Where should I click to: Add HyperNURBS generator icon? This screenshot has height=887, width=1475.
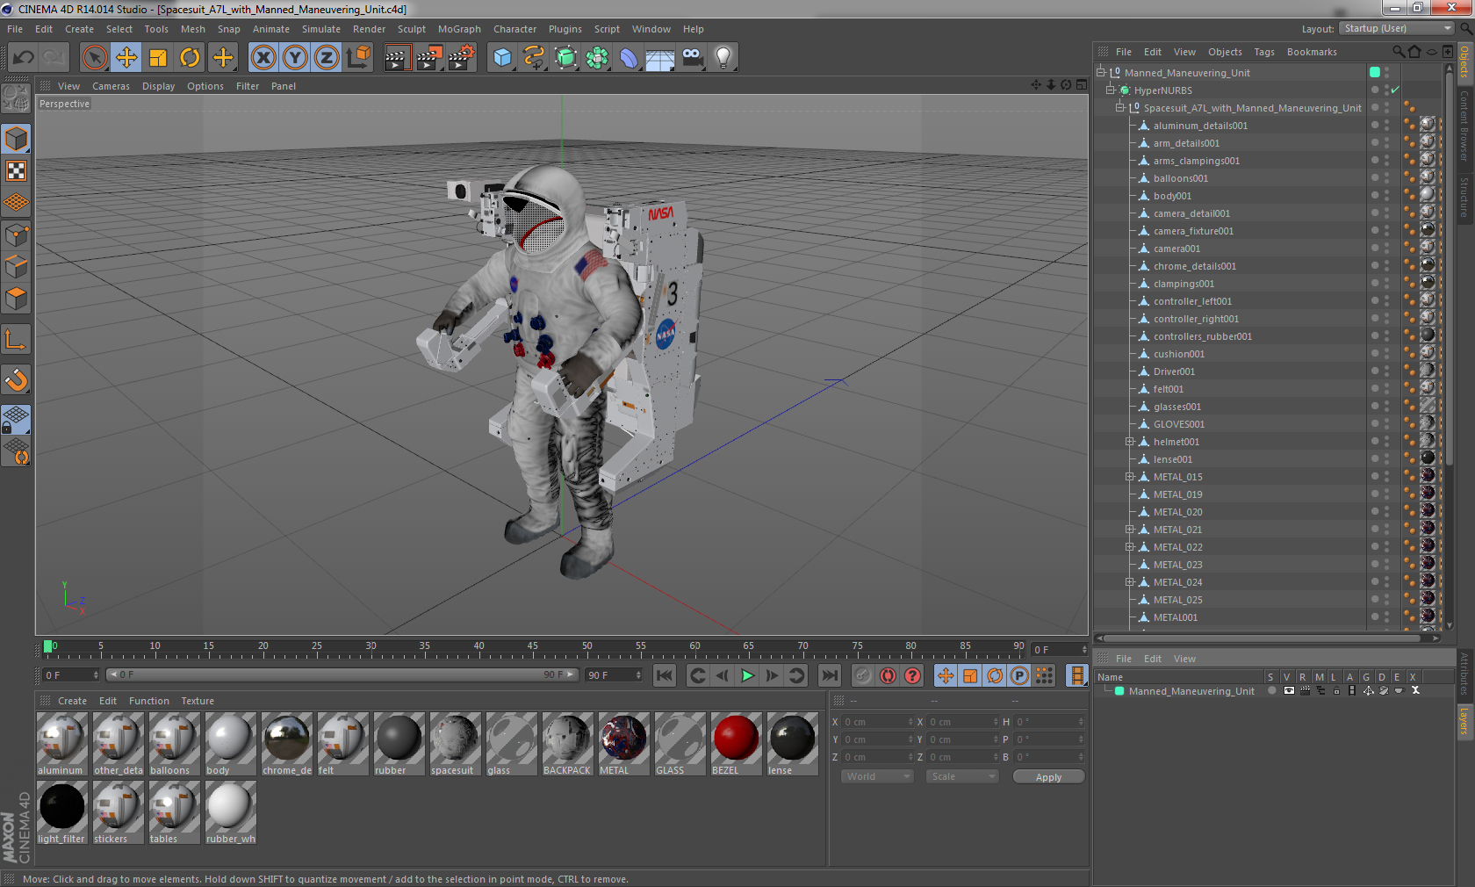565,58
